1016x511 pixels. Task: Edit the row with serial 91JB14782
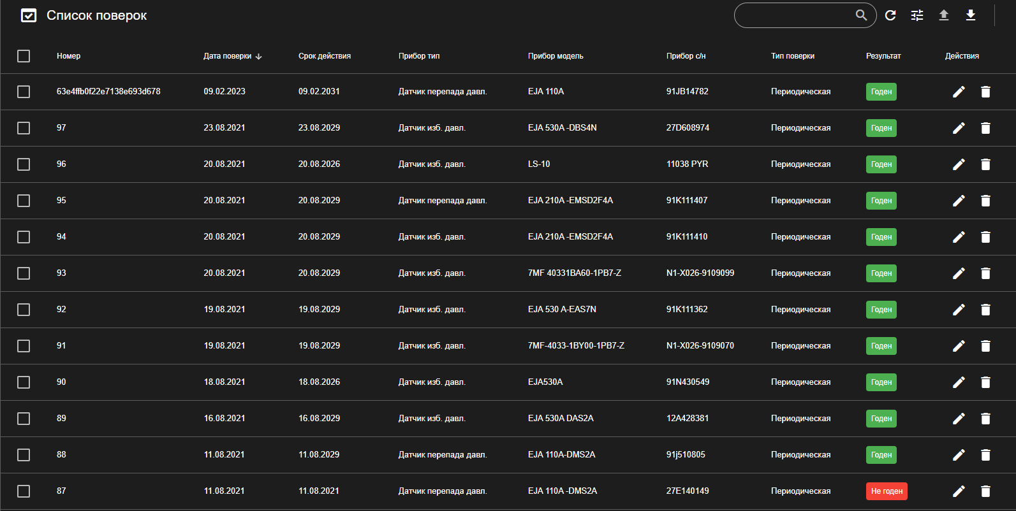pyautogui.click(x=959, y=92)
